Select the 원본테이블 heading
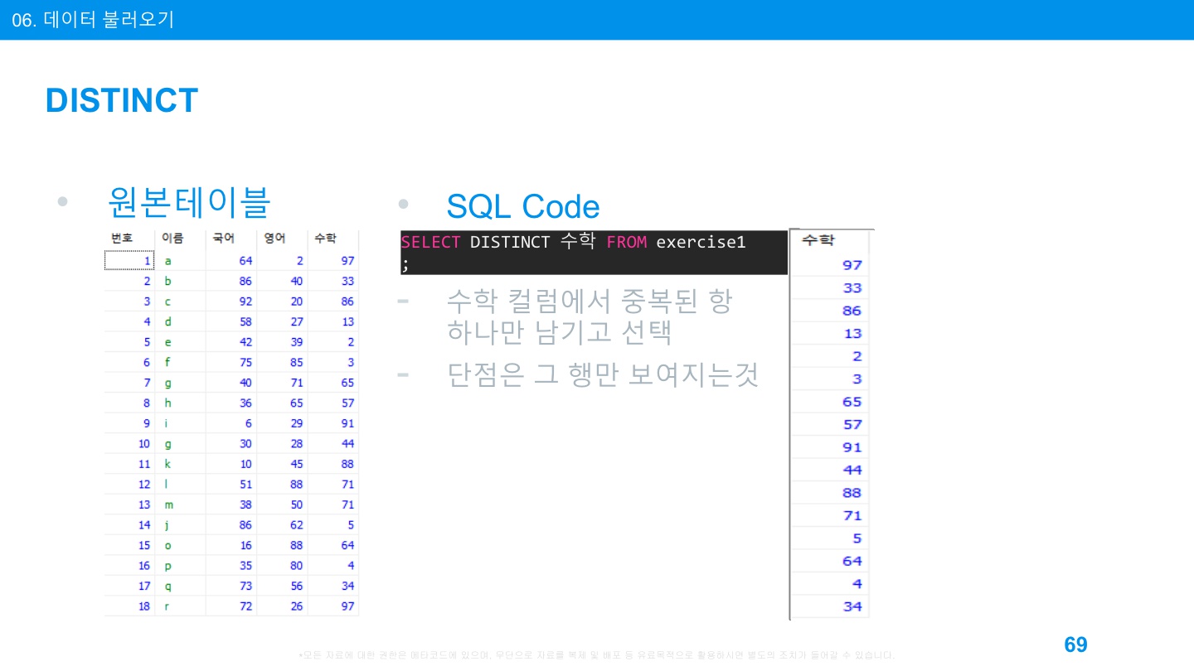Image resolution: width=1194 pixels, height=671 pixels. (189, 201)
